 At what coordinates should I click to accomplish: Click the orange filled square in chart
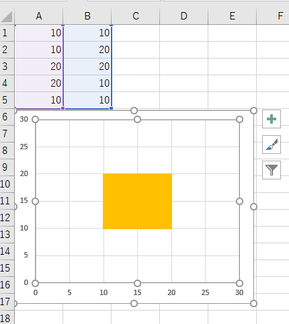click(137, 201)
